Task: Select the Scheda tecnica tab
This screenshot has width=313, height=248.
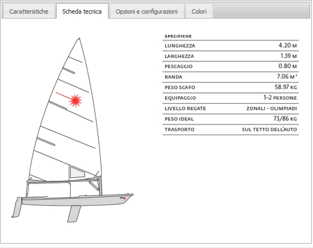Action: coord(82,11)
